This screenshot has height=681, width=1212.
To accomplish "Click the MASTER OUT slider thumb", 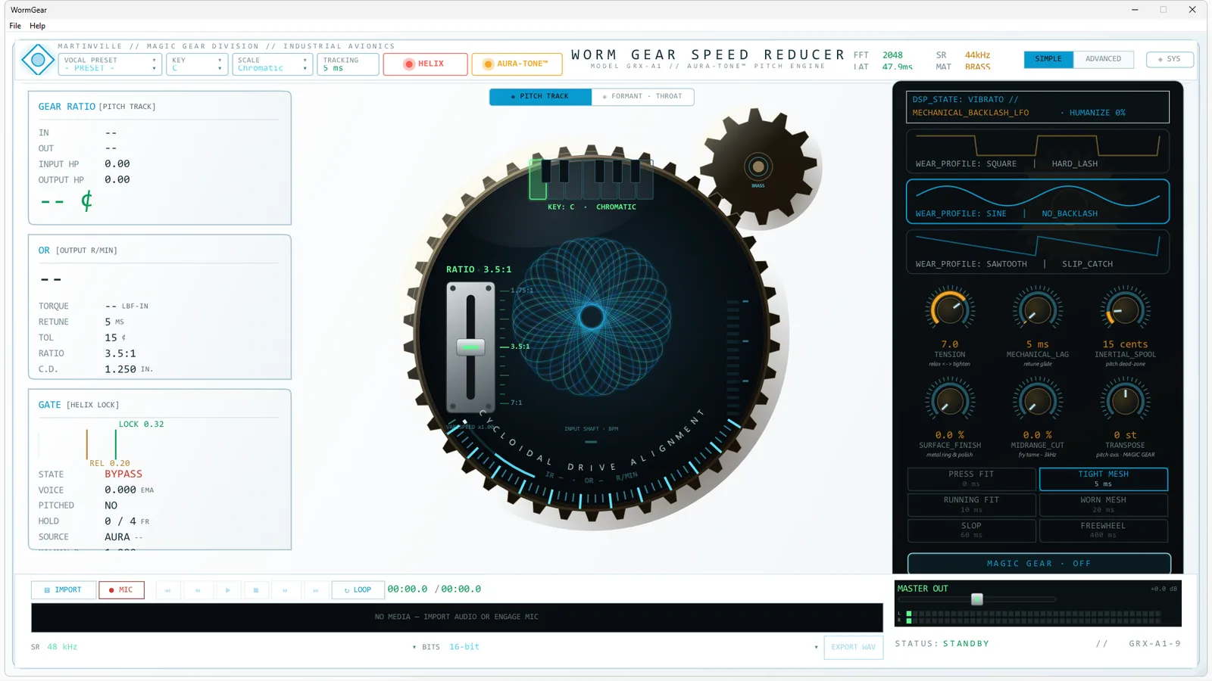I will pos(977,599).
